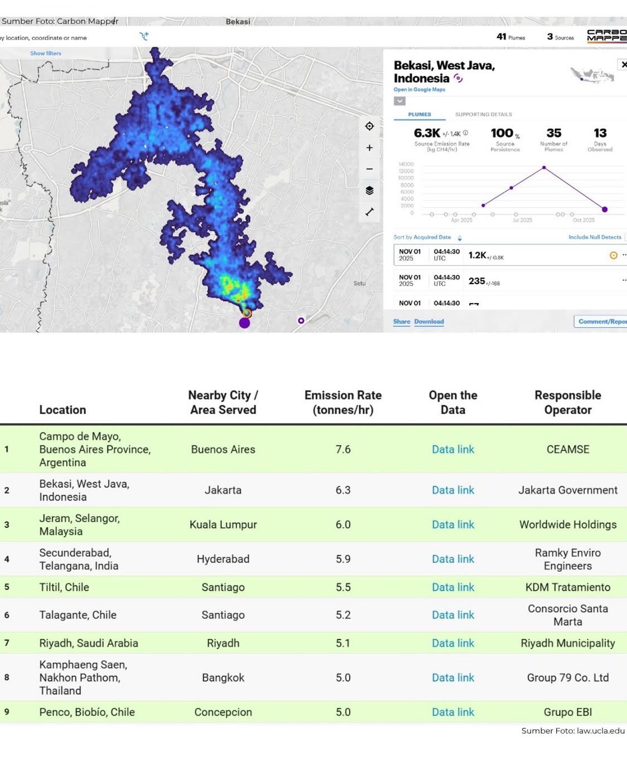Click the large purple source marker on the map
Image resolution: width=627 pixels, height=769 pixels.
(x=244, y=323)
